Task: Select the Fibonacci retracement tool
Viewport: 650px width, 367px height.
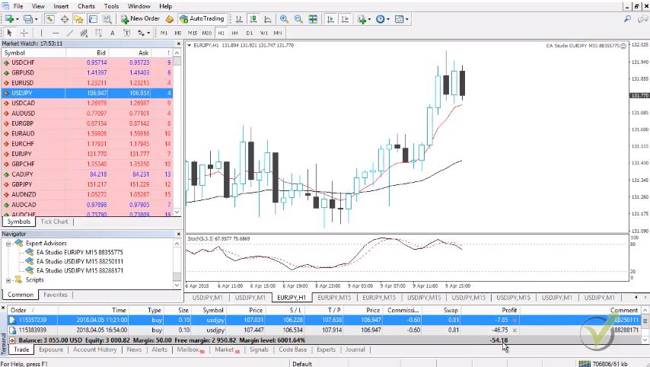Action: click(x=98, y=33)
